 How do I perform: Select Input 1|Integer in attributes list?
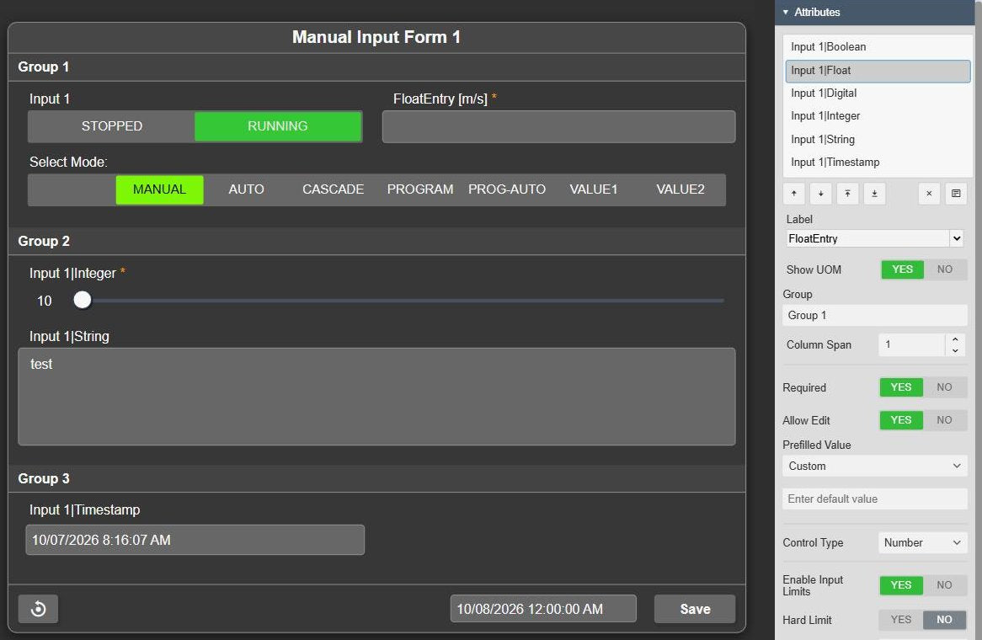coord(878,116)
